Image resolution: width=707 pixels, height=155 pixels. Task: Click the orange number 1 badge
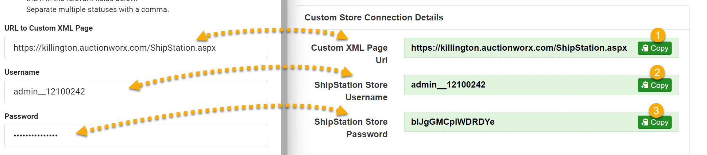pos(658,35)
